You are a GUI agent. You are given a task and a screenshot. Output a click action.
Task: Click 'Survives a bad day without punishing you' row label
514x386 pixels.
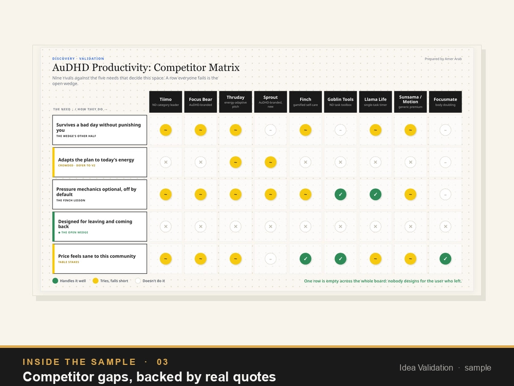point(100,130)
